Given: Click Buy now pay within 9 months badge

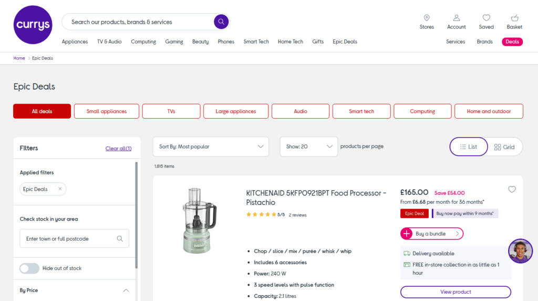Looking at the screenshot, I should point(465,213).
